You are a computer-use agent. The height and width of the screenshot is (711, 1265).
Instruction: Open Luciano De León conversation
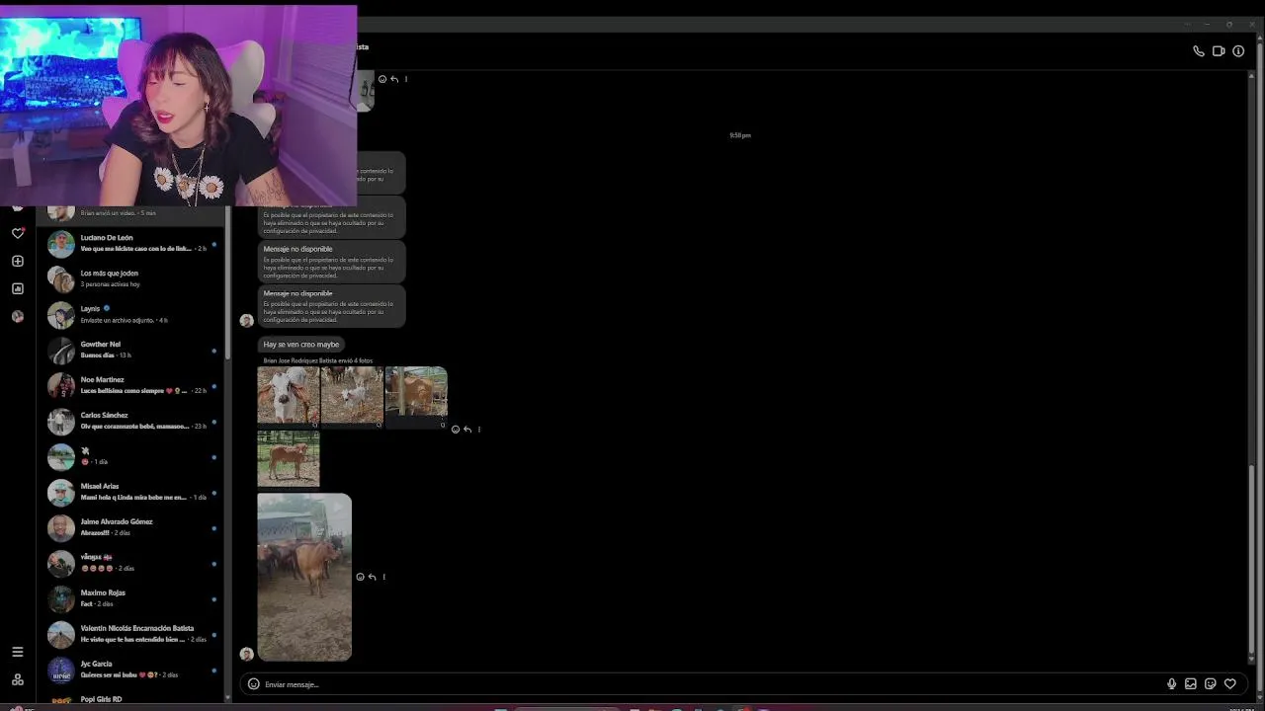pos(131,243)
